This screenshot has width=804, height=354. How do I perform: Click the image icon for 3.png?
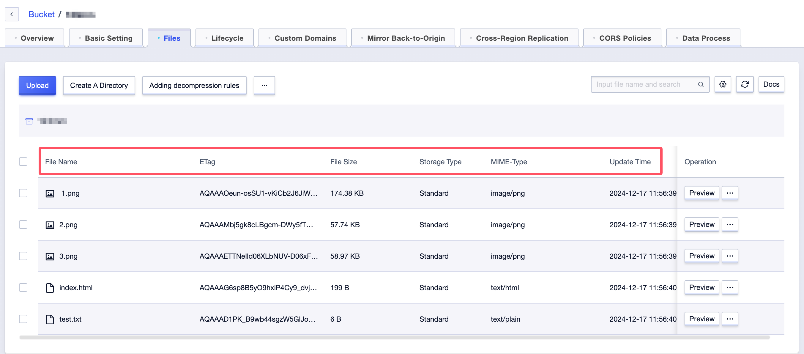coord(50,256)
